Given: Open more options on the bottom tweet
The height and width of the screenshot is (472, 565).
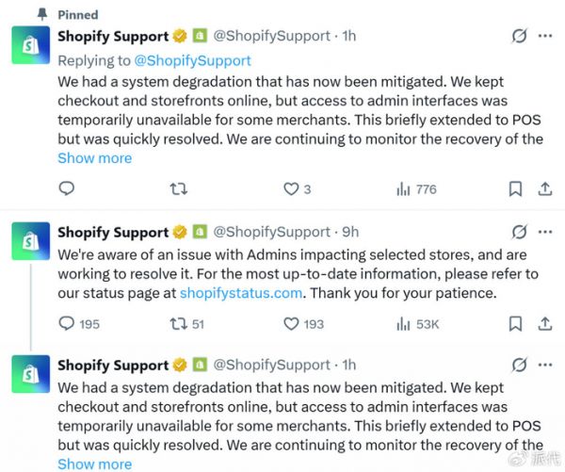Looking at the screenshot, I should [545, 365].
